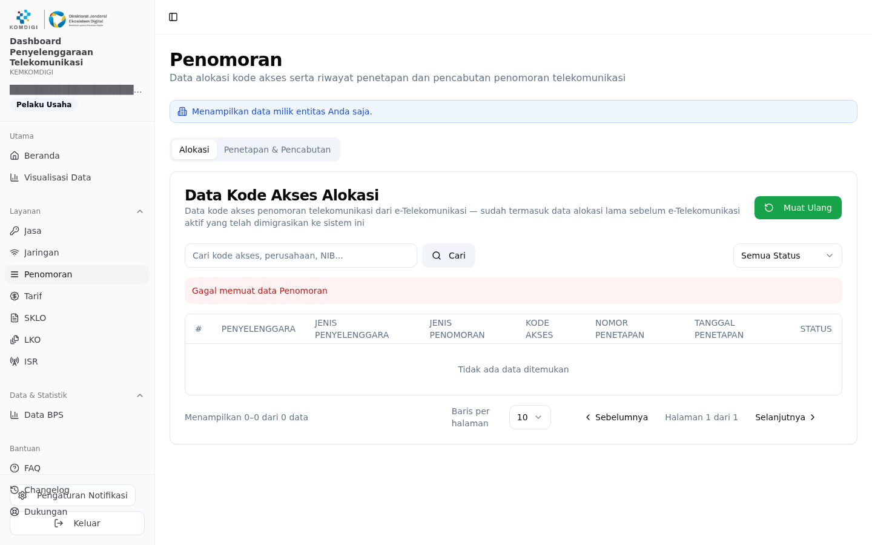Open the rows per page dropdown
872x545 pixels.
click(530, 417)
